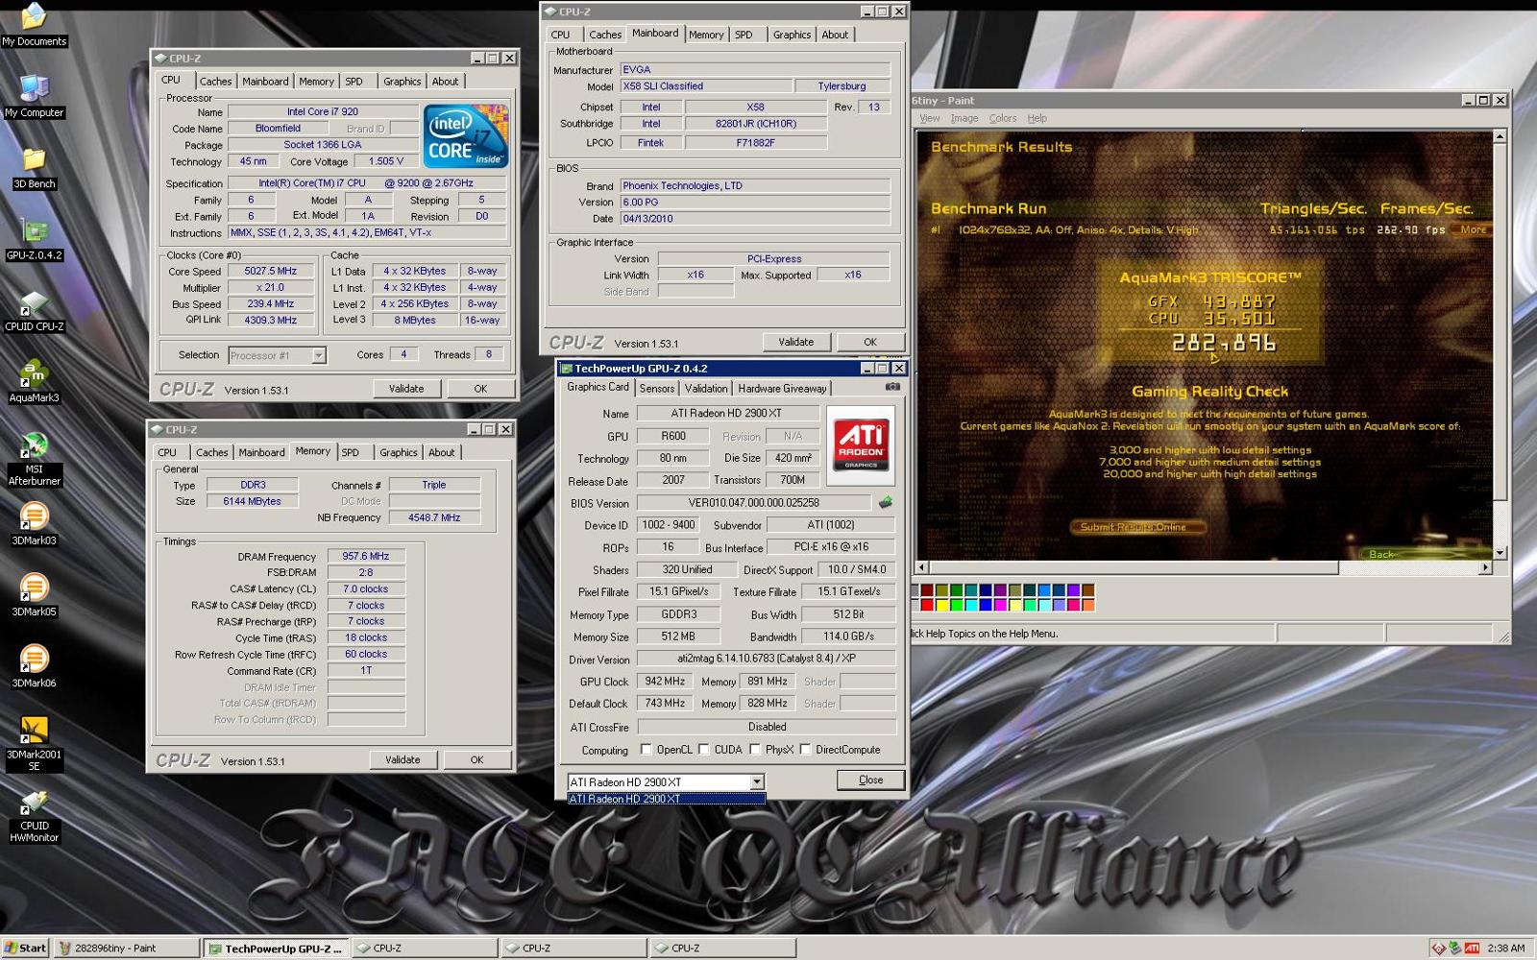Click the ATI Radeon logo in GPU-Z
The image size is (1537, 960).
861,444
